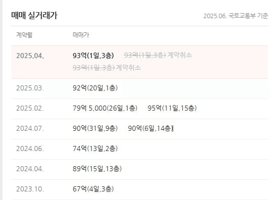Screen dimensions: 272x200
Task: Click the first struck-through 93억 cancelled entry
Action: click(x=145, y=55)
